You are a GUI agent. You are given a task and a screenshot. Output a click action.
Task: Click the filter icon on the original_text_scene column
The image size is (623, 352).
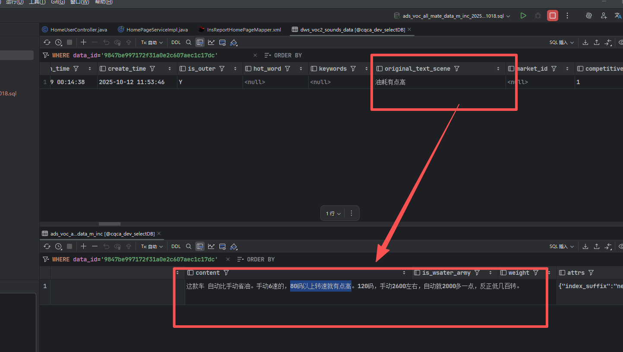(x=457, y=69)
